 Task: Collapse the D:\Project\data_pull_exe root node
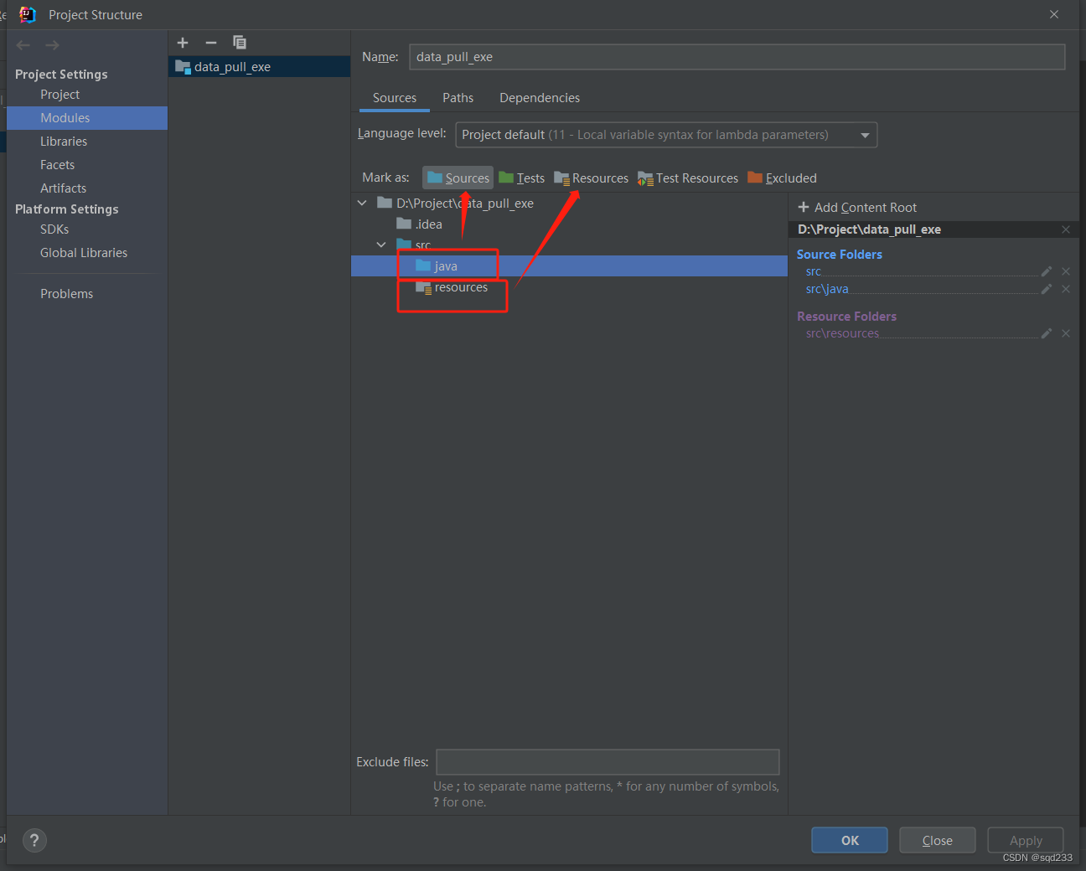tap(362, 203)
